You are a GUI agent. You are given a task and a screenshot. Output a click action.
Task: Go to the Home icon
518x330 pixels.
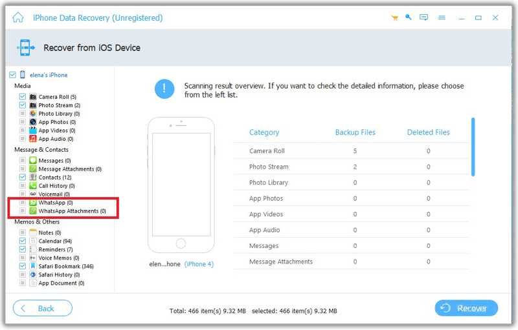click(18, 17)
